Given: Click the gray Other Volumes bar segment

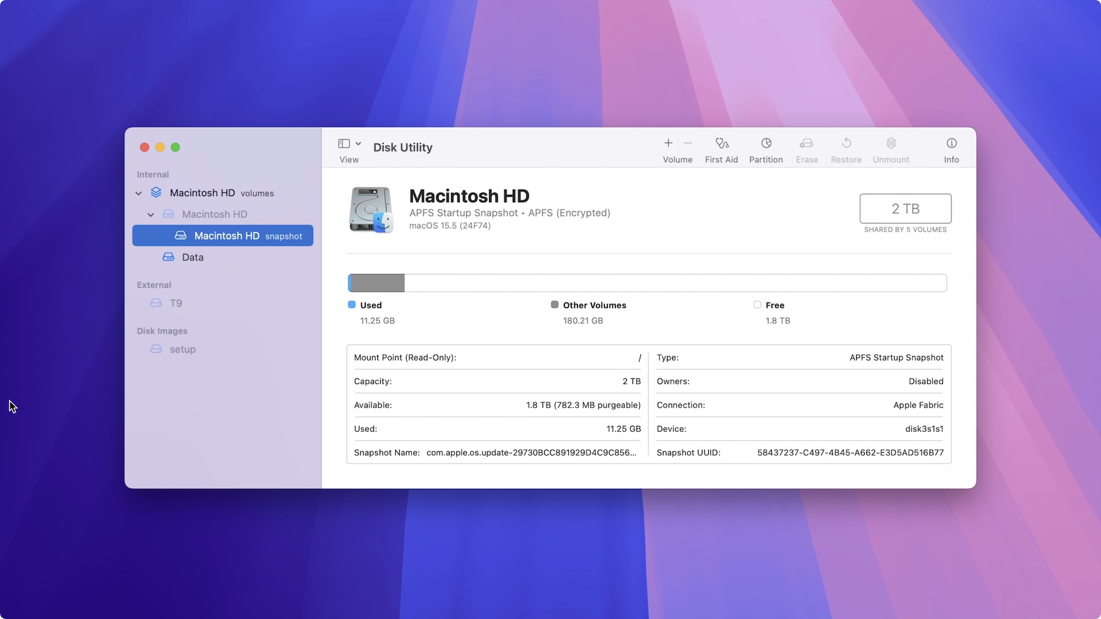Looking at the screenshot, I should tap(377, 283).
